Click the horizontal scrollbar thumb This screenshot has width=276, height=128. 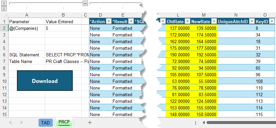[x=241, y=123]
